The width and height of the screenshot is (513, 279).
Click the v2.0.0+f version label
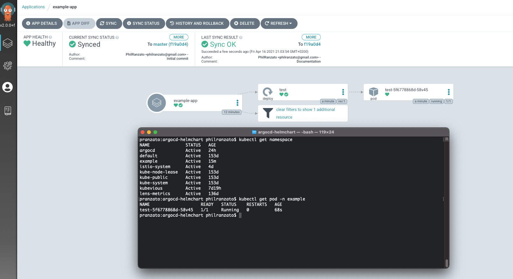coord(8,25)
